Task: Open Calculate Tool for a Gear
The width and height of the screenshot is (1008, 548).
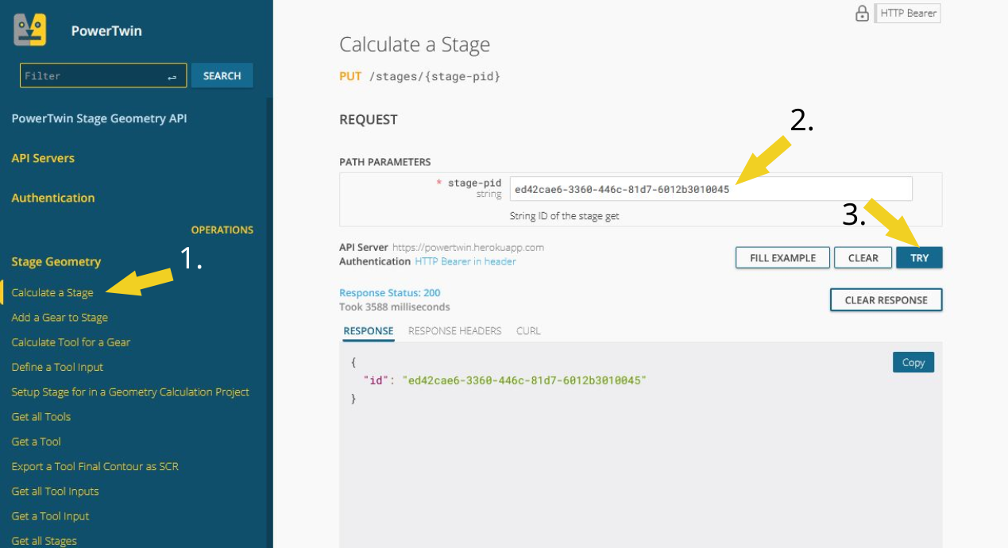Action: pyautogui.click(x=71, y=342)
